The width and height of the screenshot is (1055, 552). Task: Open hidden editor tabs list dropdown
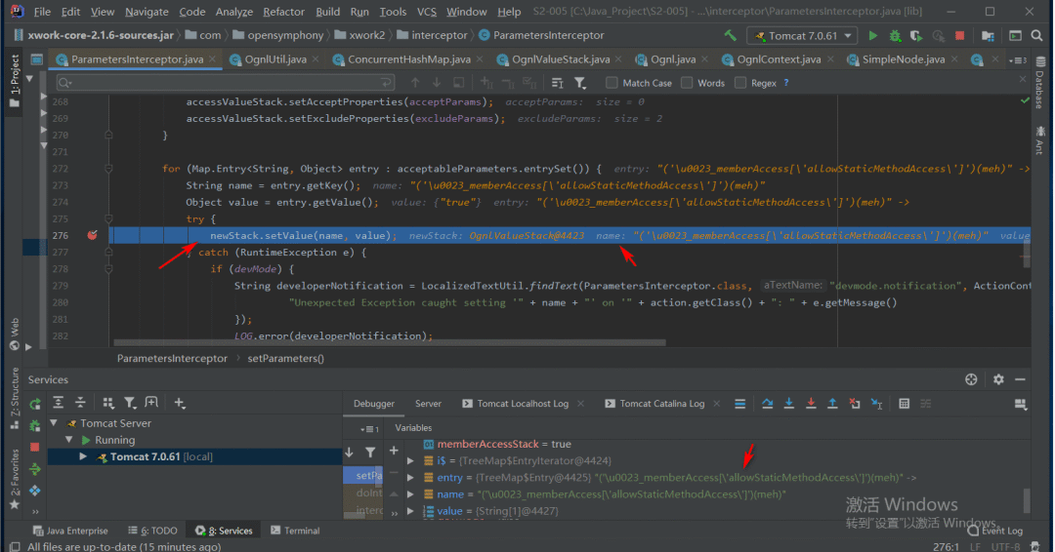[1018, 59]
